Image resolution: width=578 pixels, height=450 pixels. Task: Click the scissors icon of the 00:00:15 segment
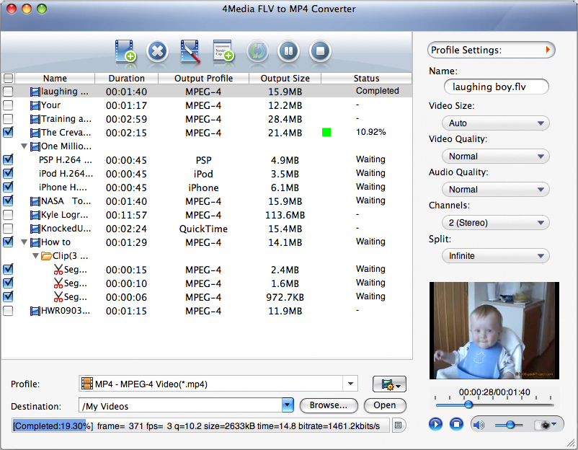(58, 270)
